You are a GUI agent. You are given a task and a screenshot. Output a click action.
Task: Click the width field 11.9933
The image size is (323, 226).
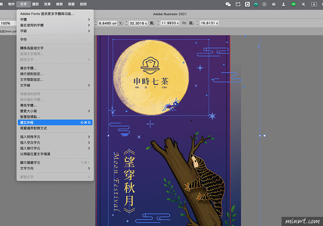(x=170, y=23)
